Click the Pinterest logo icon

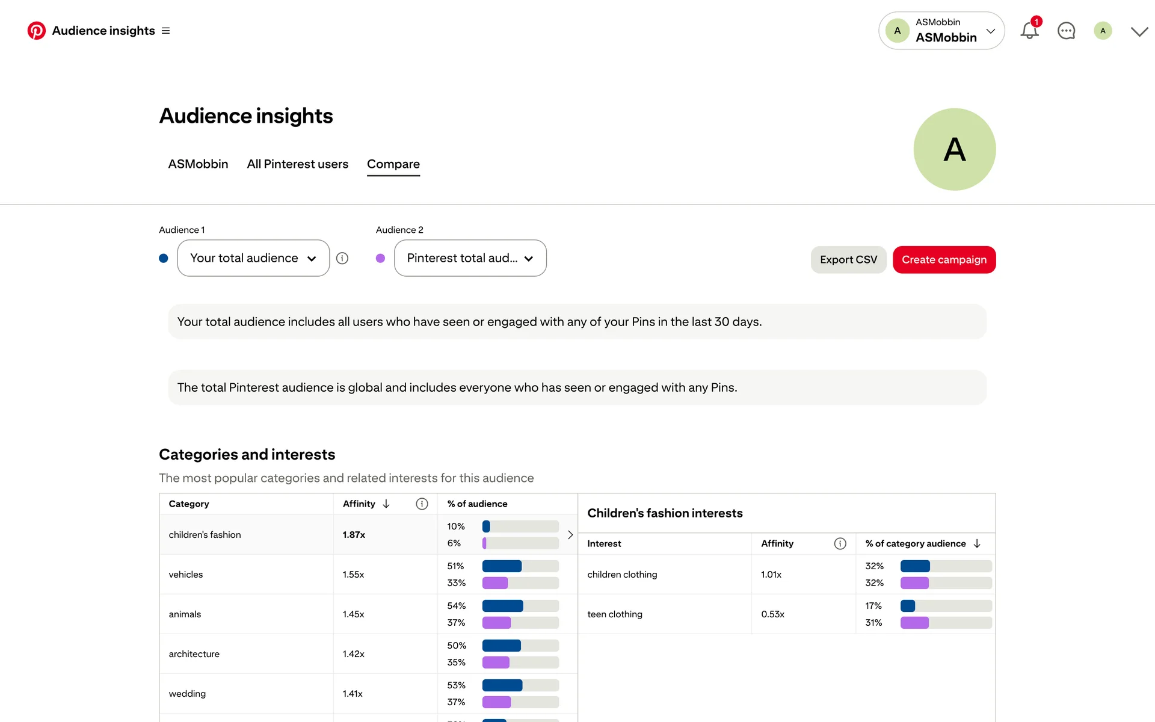click(x=36, y=31)
